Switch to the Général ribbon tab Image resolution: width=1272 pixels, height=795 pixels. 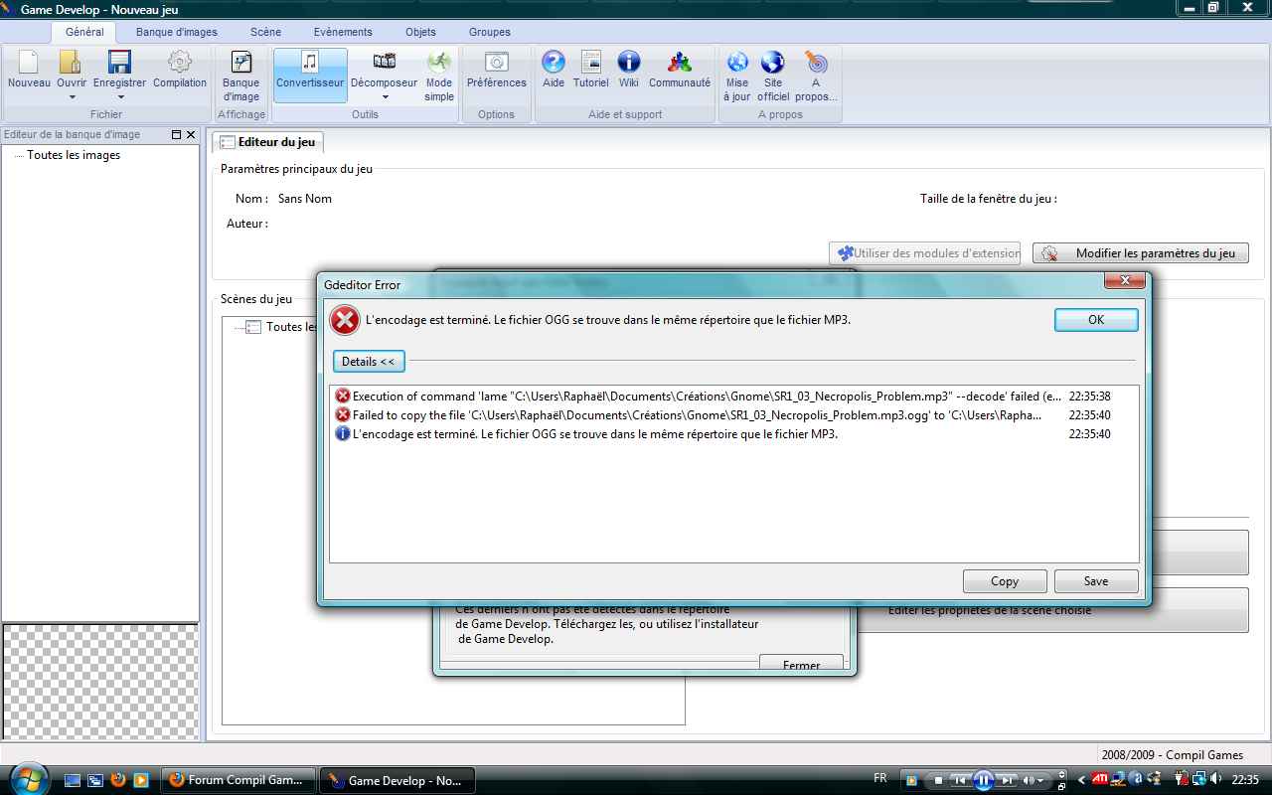[x=84, y=32]
